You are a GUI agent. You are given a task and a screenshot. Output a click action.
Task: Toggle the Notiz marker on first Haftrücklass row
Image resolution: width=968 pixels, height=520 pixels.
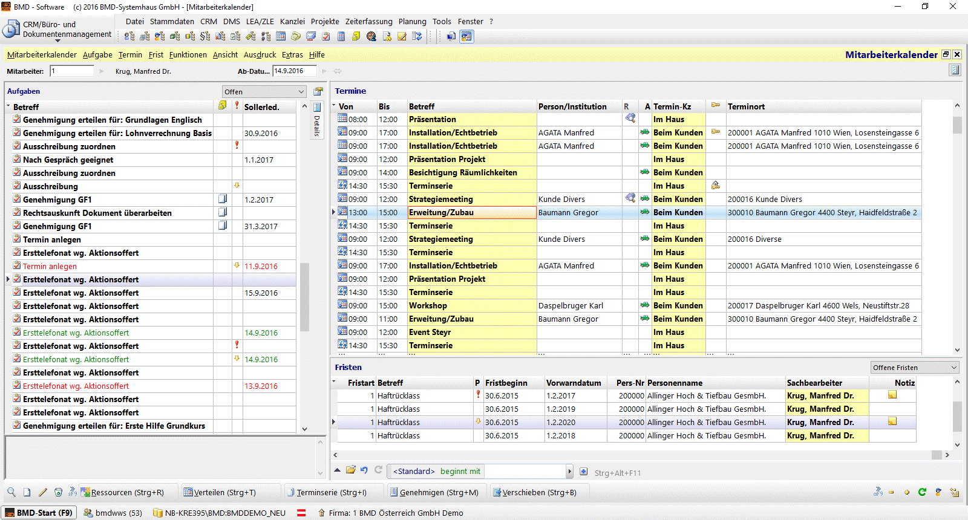[x=892, y=395]
